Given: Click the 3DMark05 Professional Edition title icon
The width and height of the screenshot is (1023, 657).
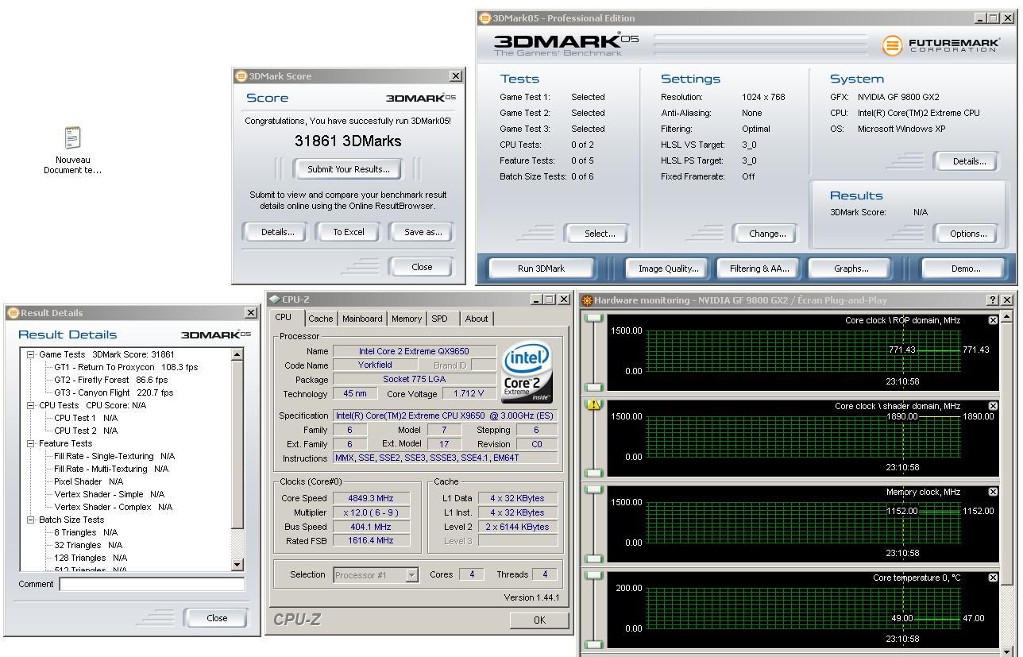Looking at the screenshot, I should pos(485,18).
